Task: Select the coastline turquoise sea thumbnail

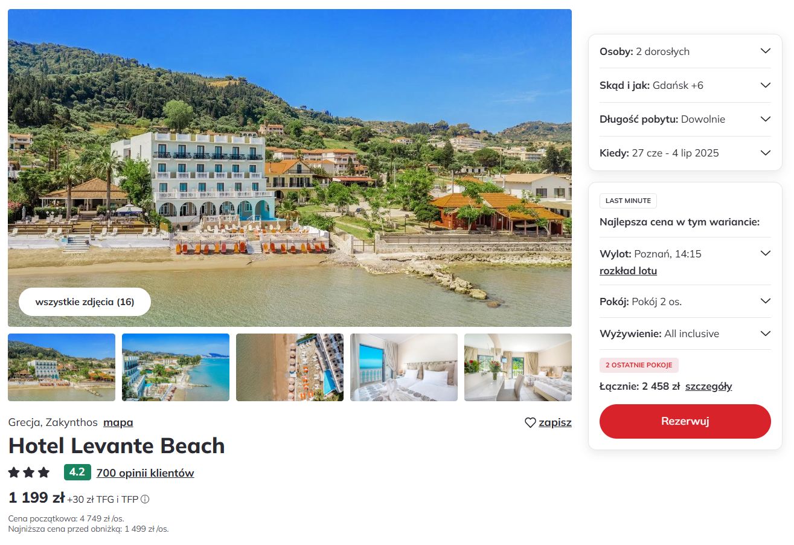Action: click(x=176, y=367)
